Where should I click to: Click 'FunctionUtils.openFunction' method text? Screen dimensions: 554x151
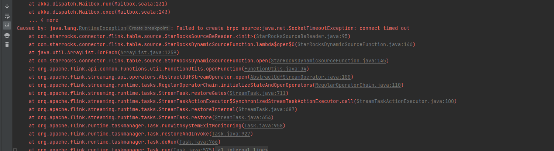(x=203, y=69)
